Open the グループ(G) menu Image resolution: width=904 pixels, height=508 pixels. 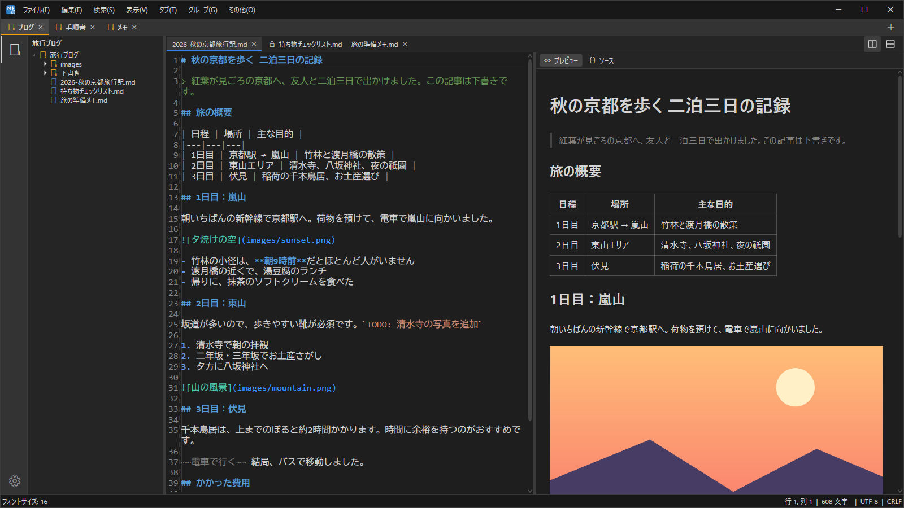(203, 10)
